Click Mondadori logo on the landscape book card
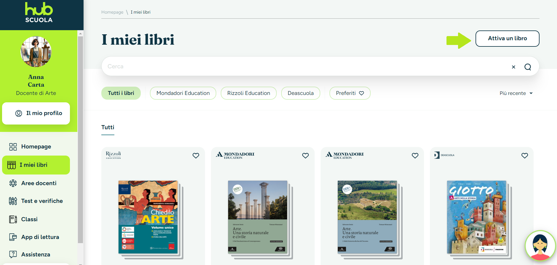Screen dimensions: 557x265 345,155
